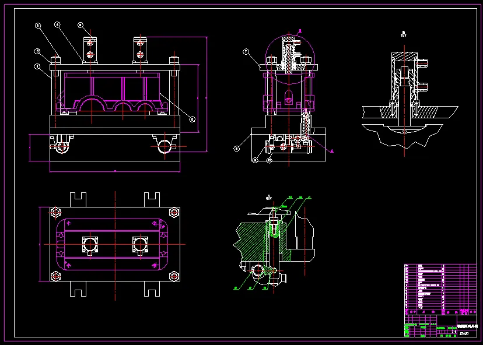Select left square clamp block in plan view

90,244
